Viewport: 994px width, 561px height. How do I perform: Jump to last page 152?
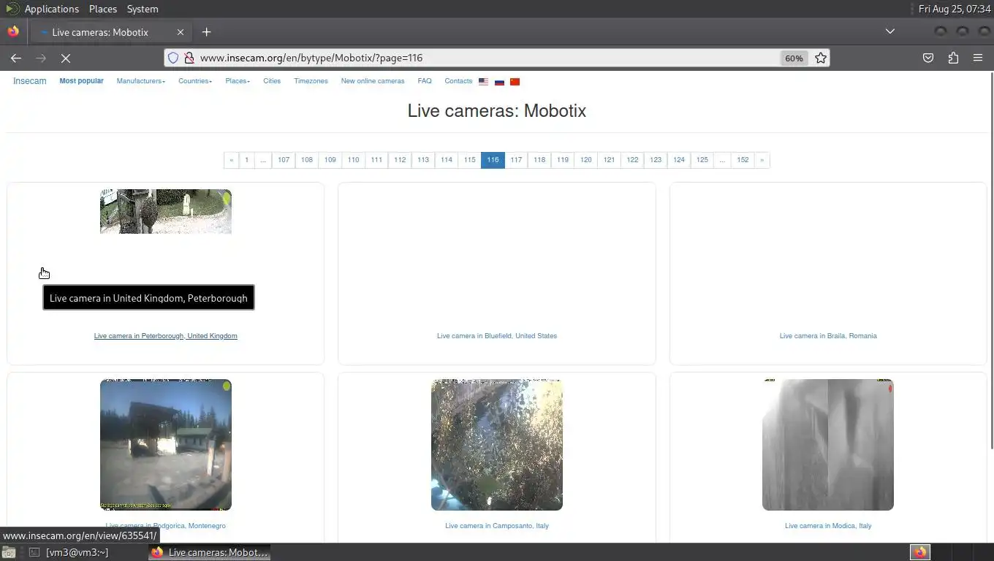743,160
